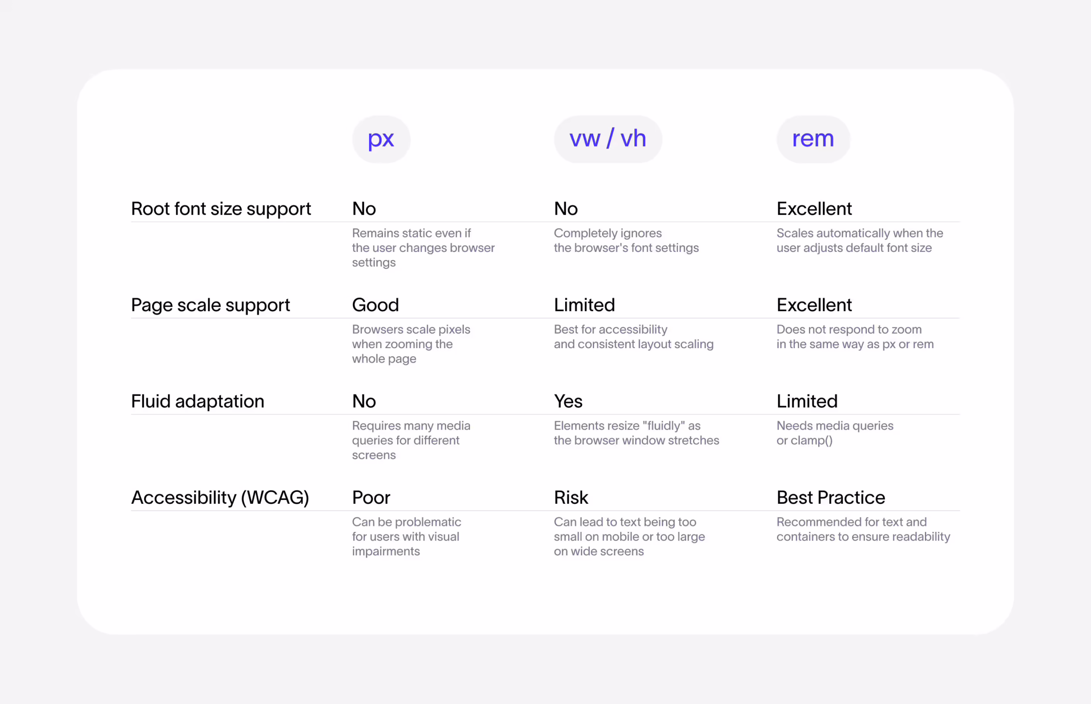Click the "rem" column header pill

pyautogui.click(x=813, y=139)
